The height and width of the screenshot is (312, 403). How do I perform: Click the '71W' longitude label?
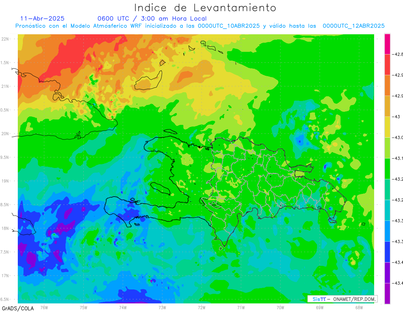[241, 308]
